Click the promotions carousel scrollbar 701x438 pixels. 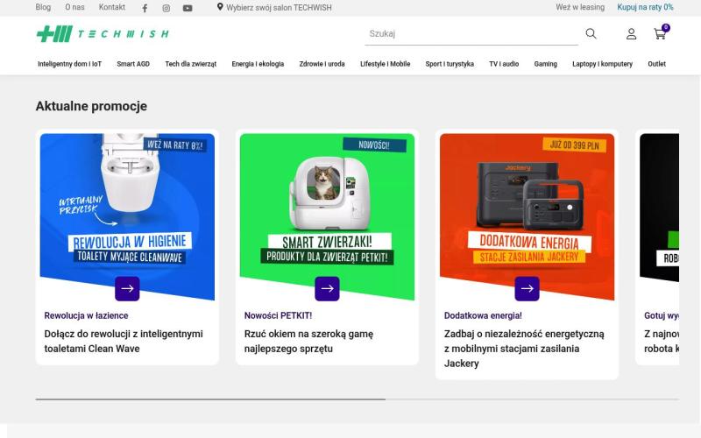pyautogui.click(x=210, y=399)
